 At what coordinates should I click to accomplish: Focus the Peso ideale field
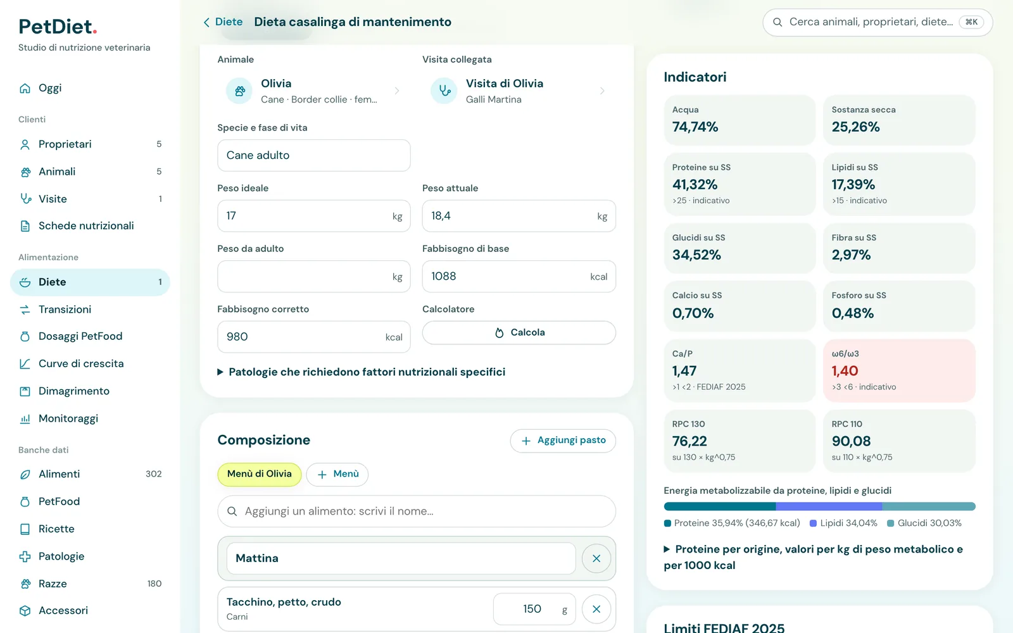coord(314,216)
